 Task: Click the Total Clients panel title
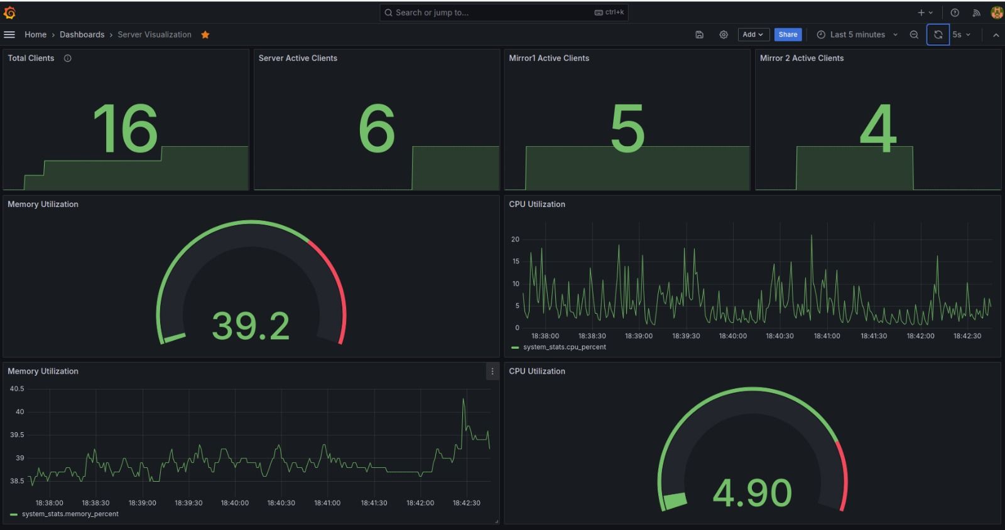[x=31, y=58]
